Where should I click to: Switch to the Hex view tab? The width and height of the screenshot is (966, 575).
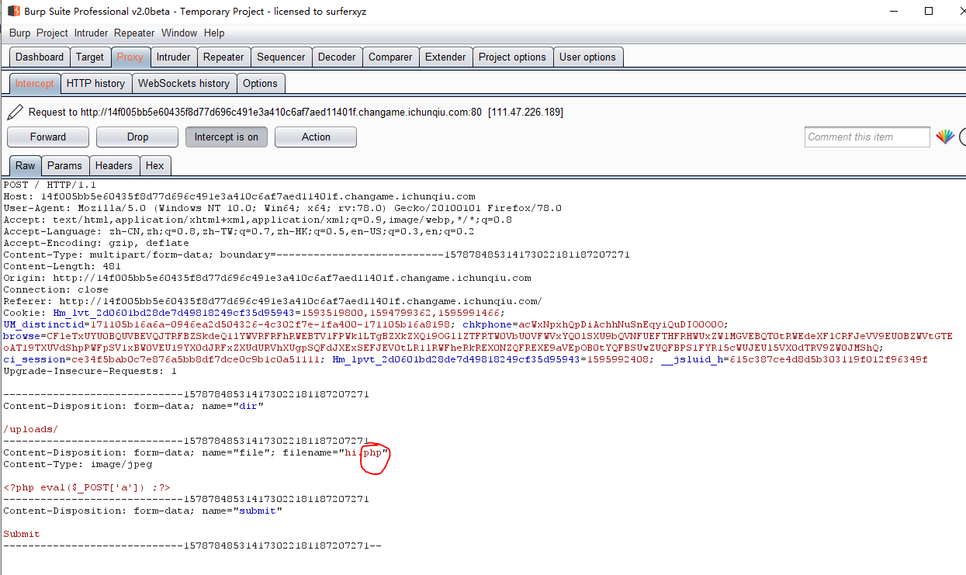tap(155, 165)
